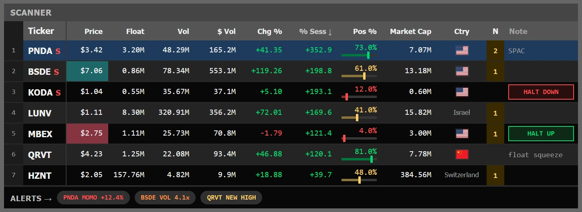Click the Float column header
This screenshot has width=582, height=212.
pos(135,32)
